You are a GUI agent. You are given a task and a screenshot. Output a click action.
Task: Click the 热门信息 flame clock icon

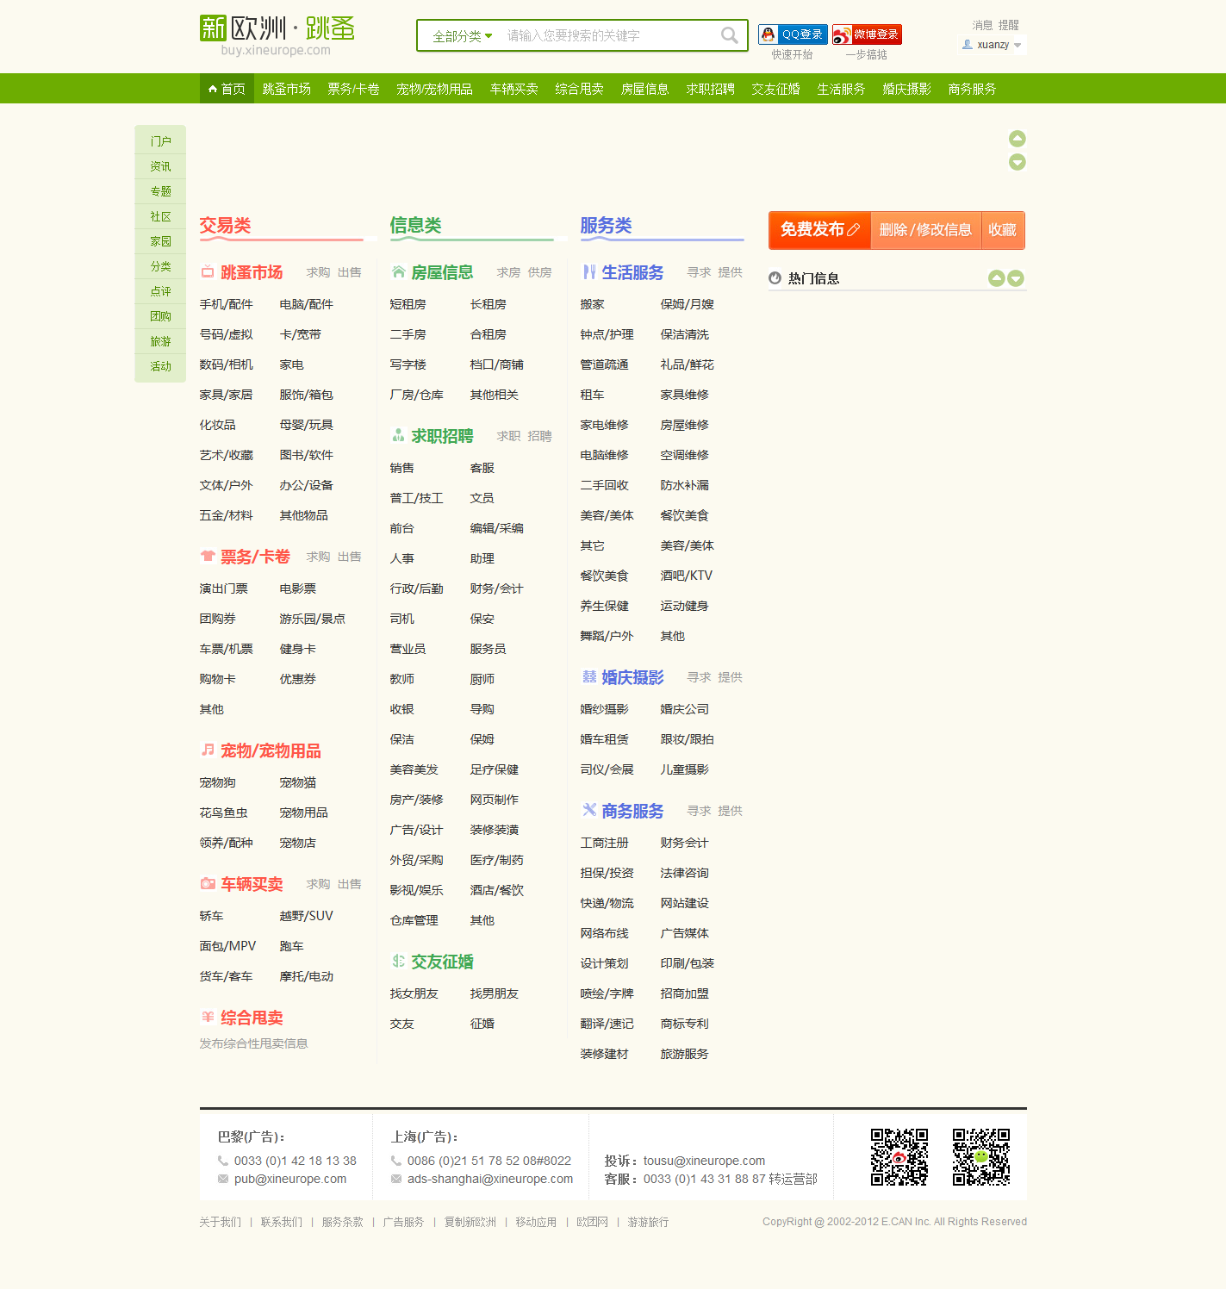tap(774, 277)
